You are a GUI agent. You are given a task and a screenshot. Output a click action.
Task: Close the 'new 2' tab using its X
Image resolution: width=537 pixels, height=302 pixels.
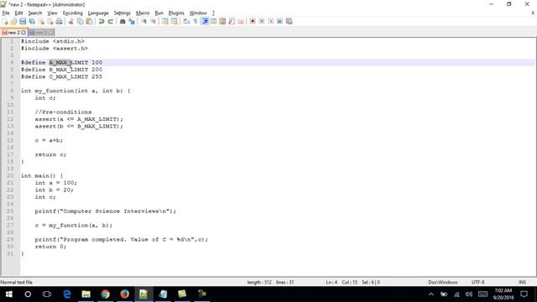[23, 33]
